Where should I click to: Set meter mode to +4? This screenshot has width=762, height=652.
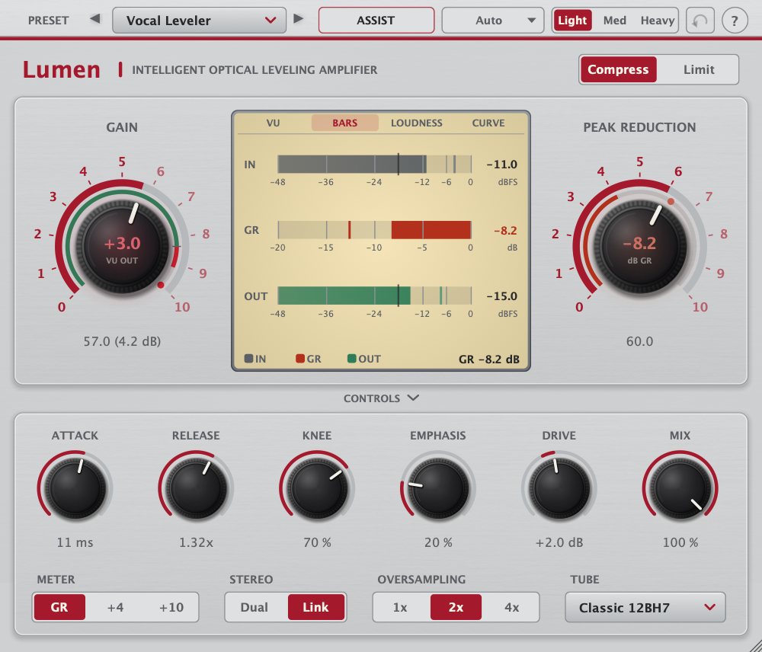[115, 607]
